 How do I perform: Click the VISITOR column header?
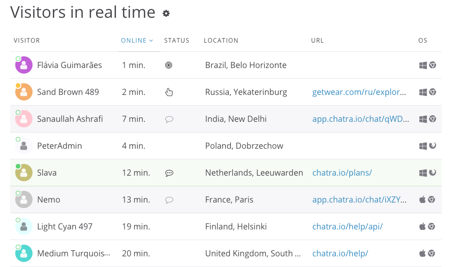click(x=27, y=41)
